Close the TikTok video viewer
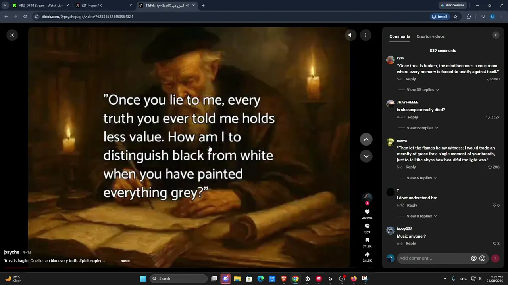The image size is (508, 285). pyautogui.click(x=12, y=35)
